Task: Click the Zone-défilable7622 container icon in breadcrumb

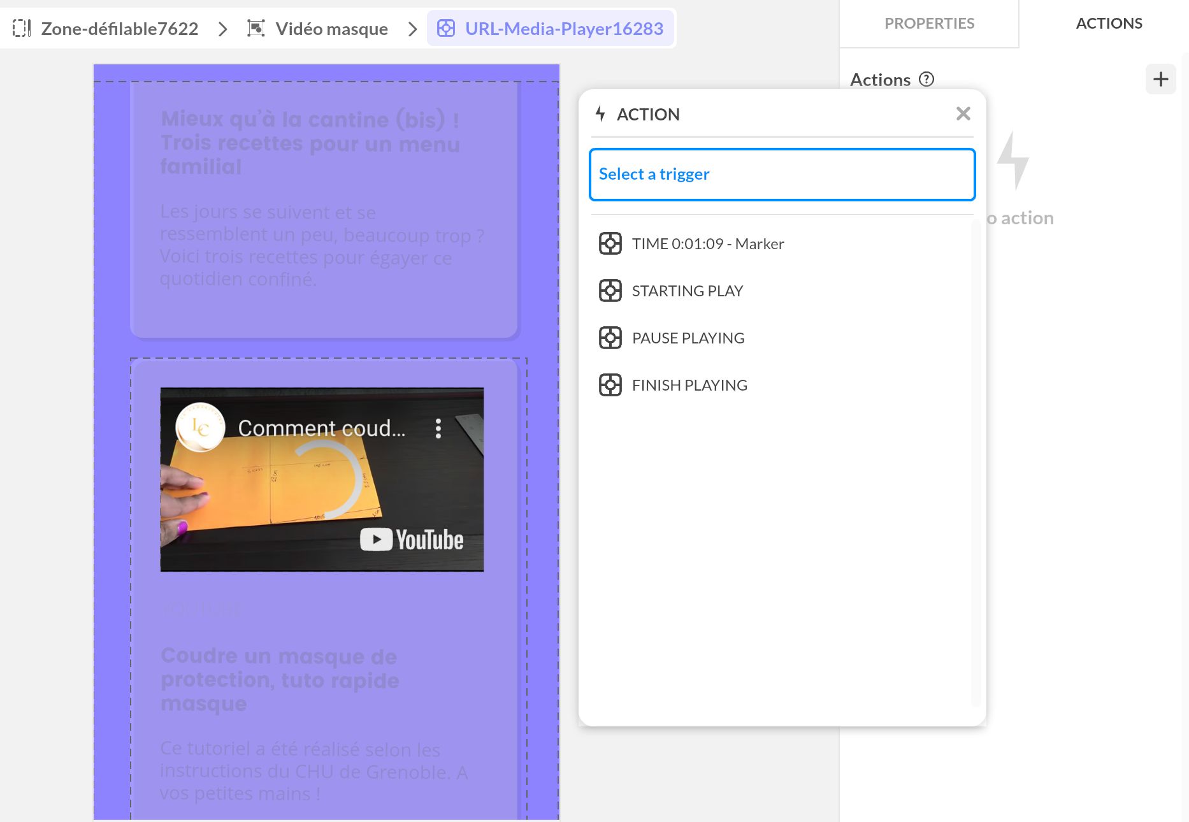Action: [x=22, y=28]
